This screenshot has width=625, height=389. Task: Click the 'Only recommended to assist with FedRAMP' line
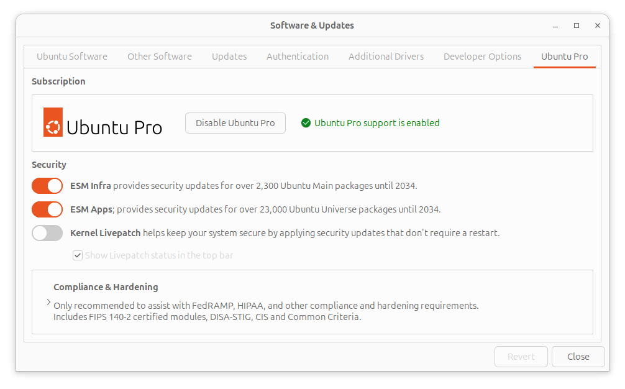(267, 306)
